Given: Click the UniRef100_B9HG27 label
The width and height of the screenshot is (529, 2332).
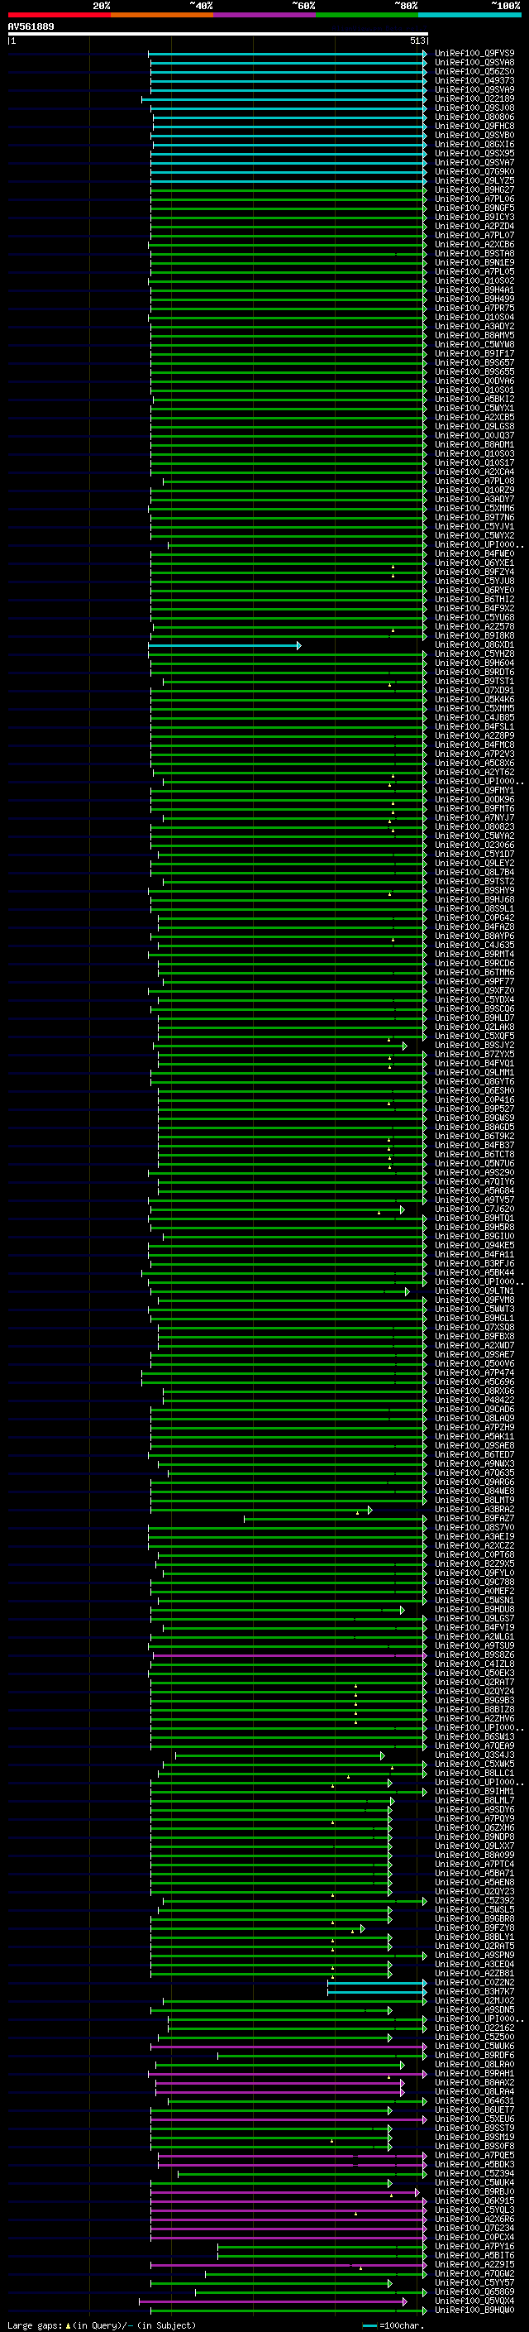Looking at the screenshot, I should click(474, 190).
